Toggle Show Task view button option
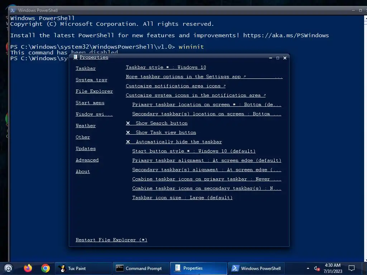The width and height of the screenshot is (367, 275). [x=161, y=132]
